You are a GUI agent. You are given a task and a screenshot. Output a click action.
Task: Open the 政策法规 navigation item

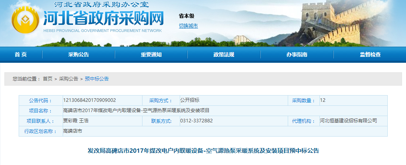tap(224, 54)
